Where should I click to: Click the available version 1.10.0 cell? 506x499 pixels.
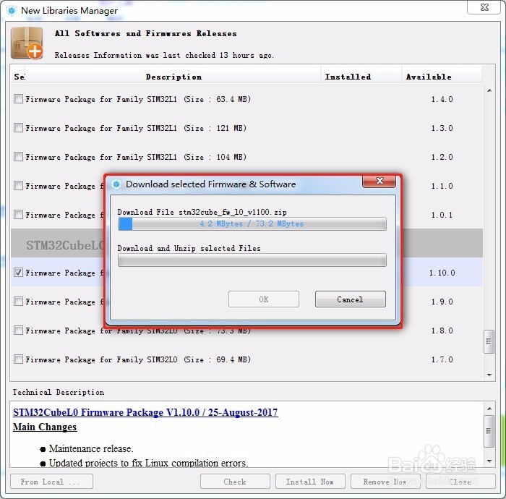coord(442,273)
